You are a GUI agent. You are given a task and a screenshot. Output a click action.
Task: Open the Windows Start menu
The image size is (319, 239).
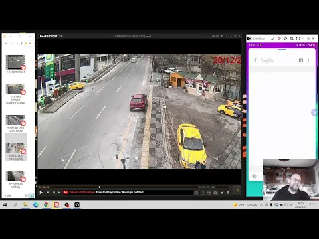tap(5, 205)
